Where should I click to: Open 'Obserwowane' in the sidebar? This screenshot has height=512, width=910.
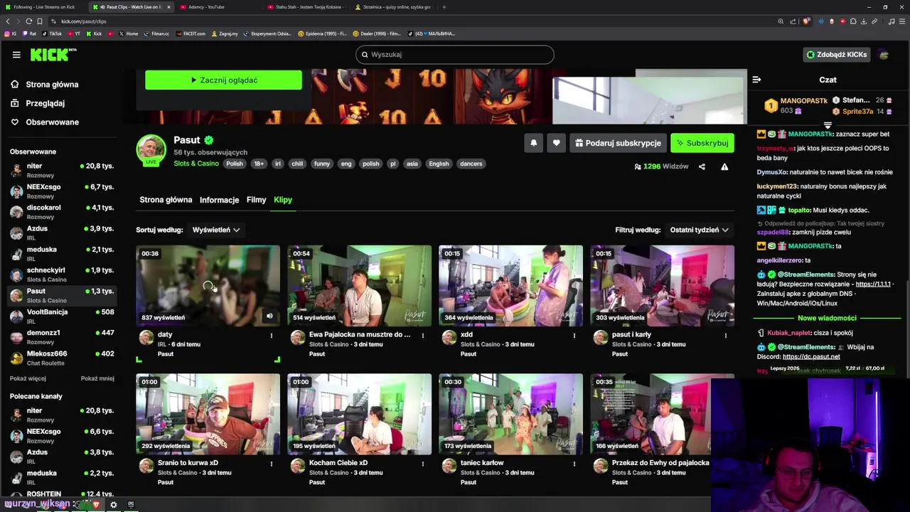coord(53,122)
